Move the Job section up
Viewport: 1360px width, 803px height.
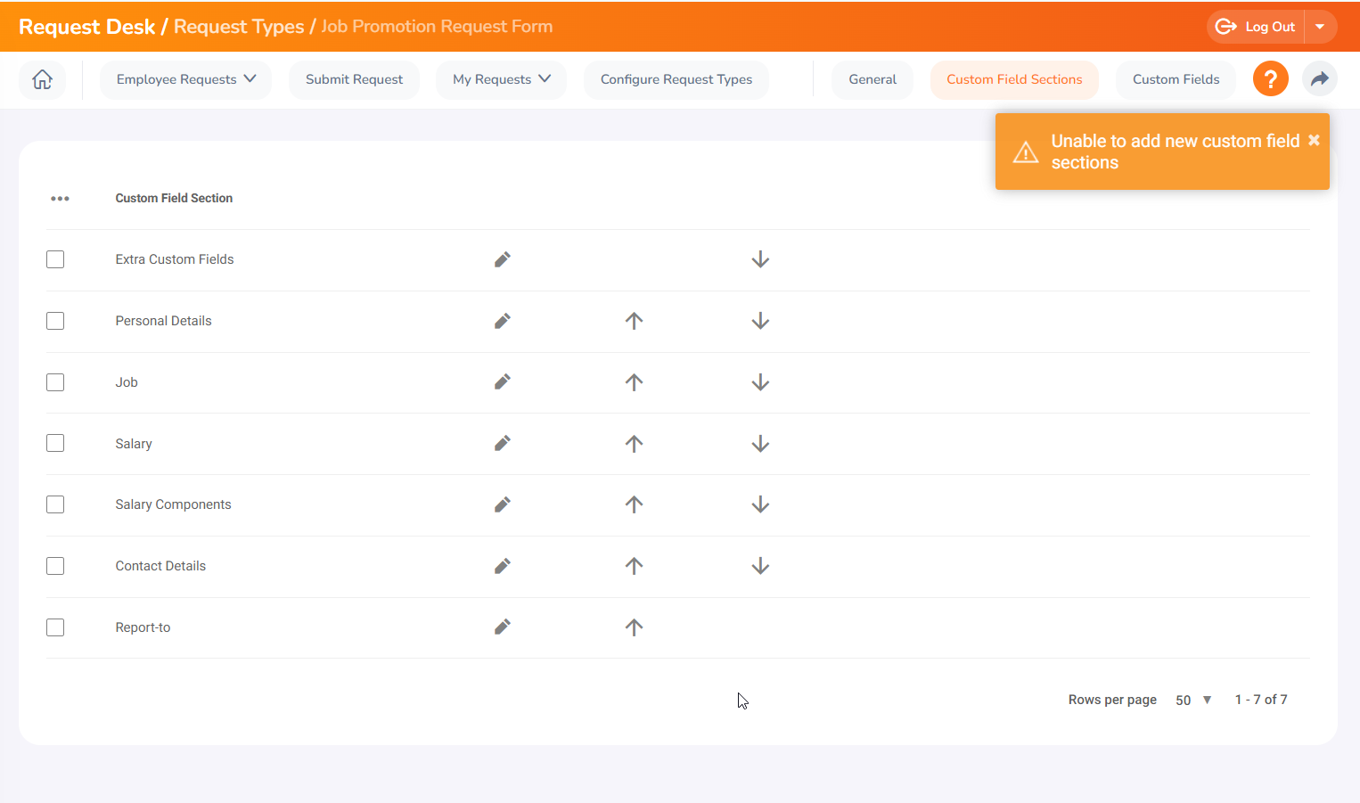pyautogui.click(x=634, y=381)
